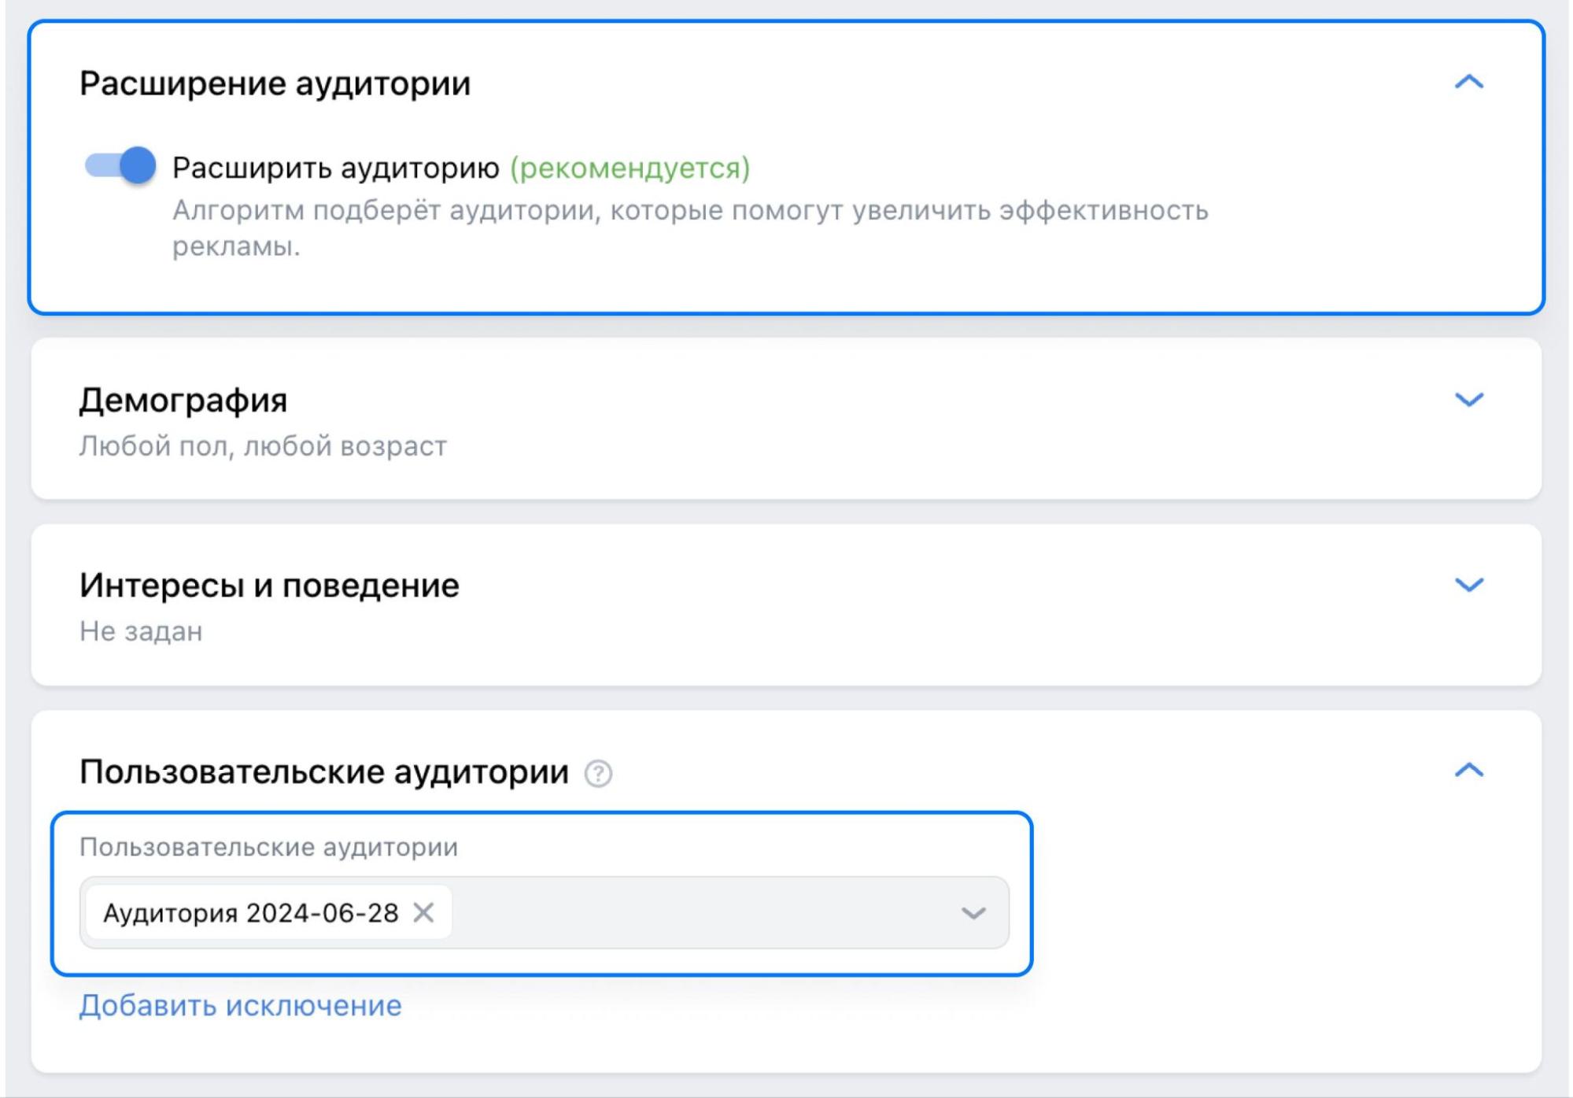Select the "Аудитория 2024-06-28" chip text

(250, 913)
